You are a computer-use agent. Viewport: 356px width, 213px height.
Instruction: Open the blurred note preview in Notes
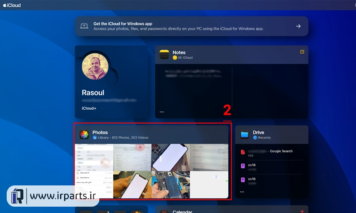pyautogui.click(x=193, y=74)
